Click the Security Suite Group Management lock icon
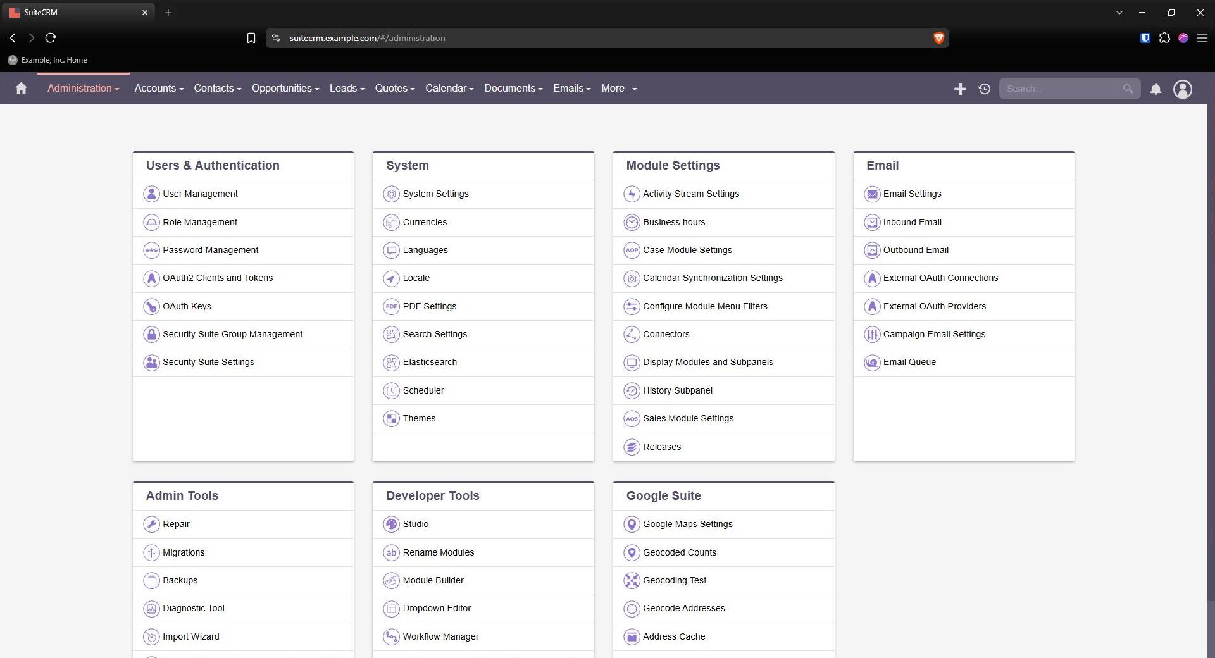This screenshot has height=658, width=1215. point(151,335)
